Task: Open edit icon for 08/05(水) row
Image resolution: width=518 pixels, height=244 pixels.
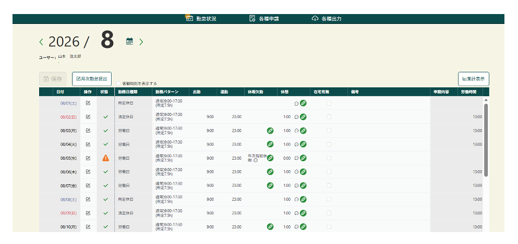Action: [x=88, y=158]
